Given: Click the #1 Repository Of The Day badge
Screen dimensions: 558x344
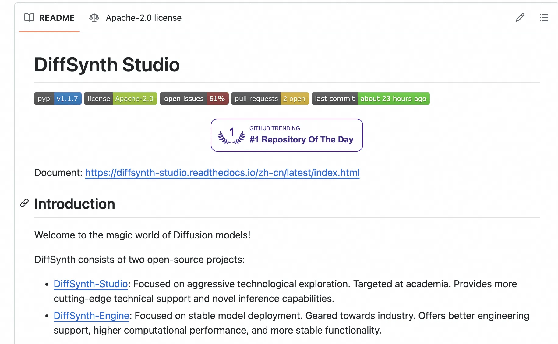Looking at the screenshot, I should (x=301, y=140).
